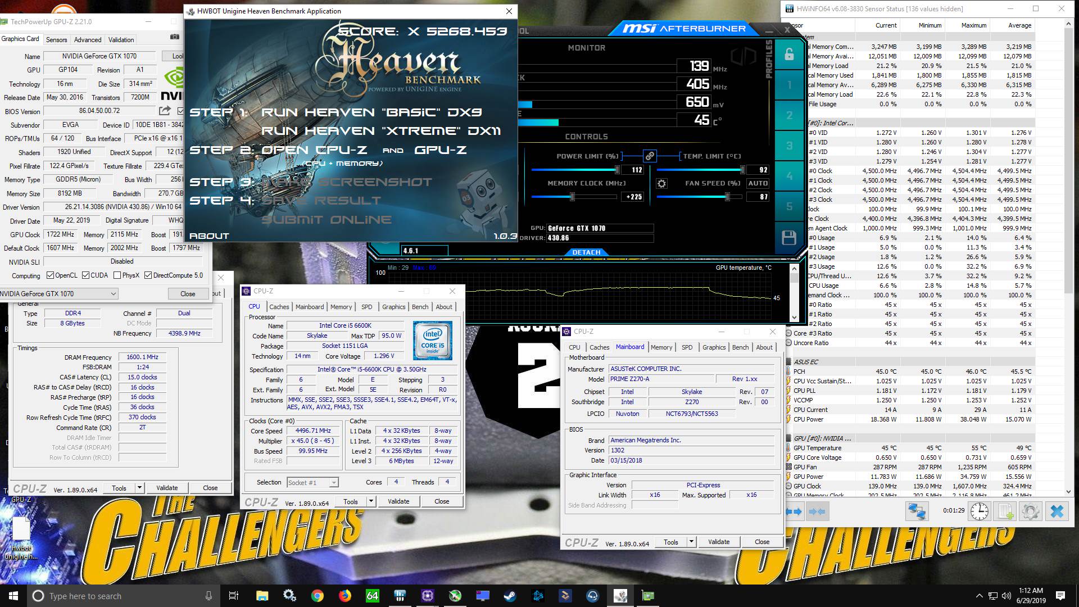Toggle PhysX checkbox in GPU-Z
Screen dimensions: 1079x607
pyautogui.click(x=117, y=275)
